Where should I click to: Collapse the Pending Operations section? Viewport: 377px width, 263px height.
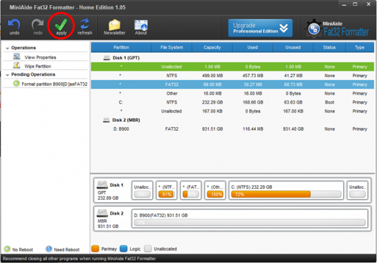6,74
